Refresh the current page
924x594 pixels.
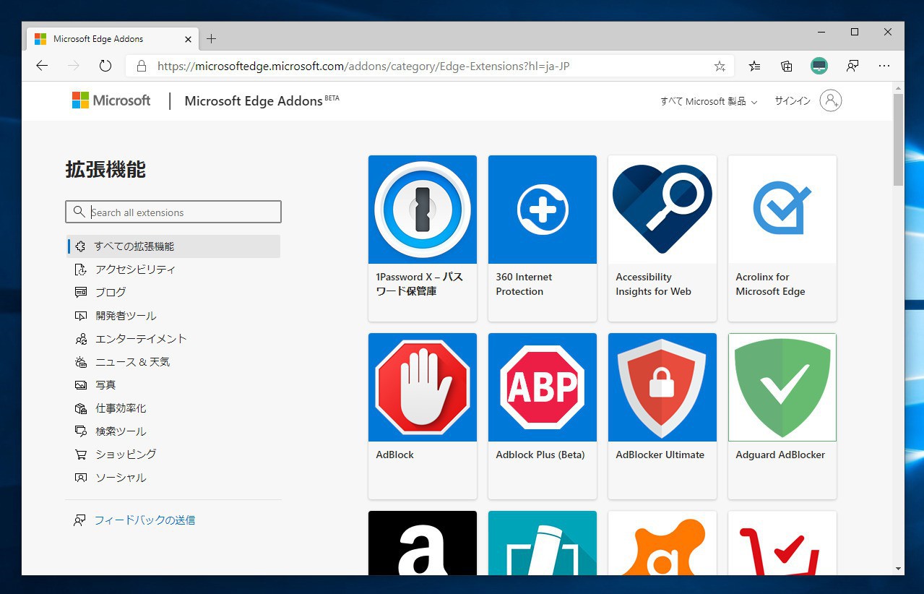click(x=105, y=66)
